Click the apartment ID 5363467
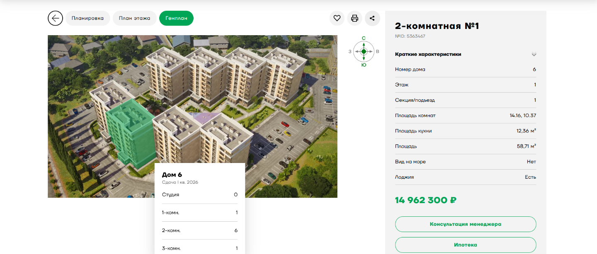Image resolution: width=597 pixels, height=254 pixels. [x=410, y=36]
